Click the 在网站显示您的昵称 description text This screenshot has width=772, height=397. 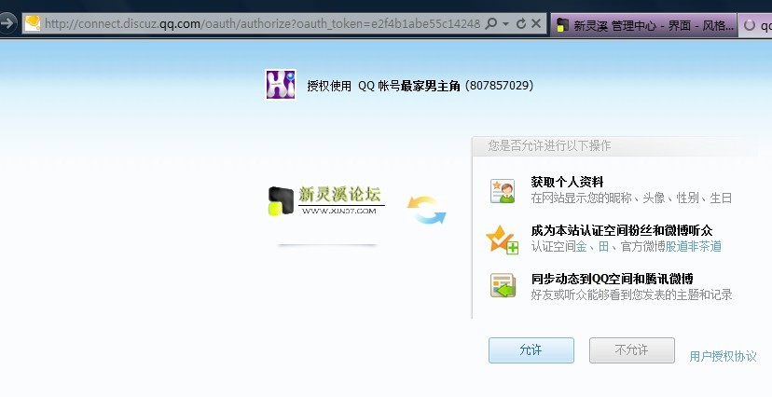pos(632,198)
